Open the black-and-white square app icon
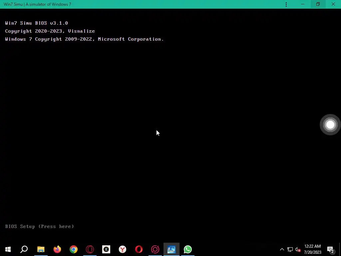 [x=106, y=249]
